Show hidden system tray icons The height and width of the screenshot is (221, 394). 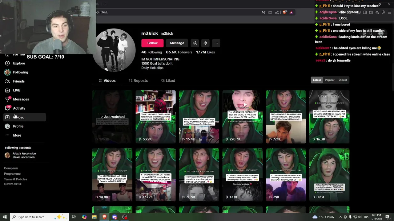pyautogui.click(x=340, y=217)
